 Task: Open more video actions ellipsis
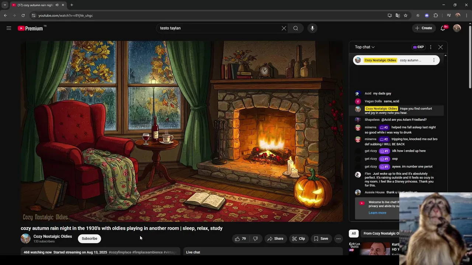pos(338,239)
